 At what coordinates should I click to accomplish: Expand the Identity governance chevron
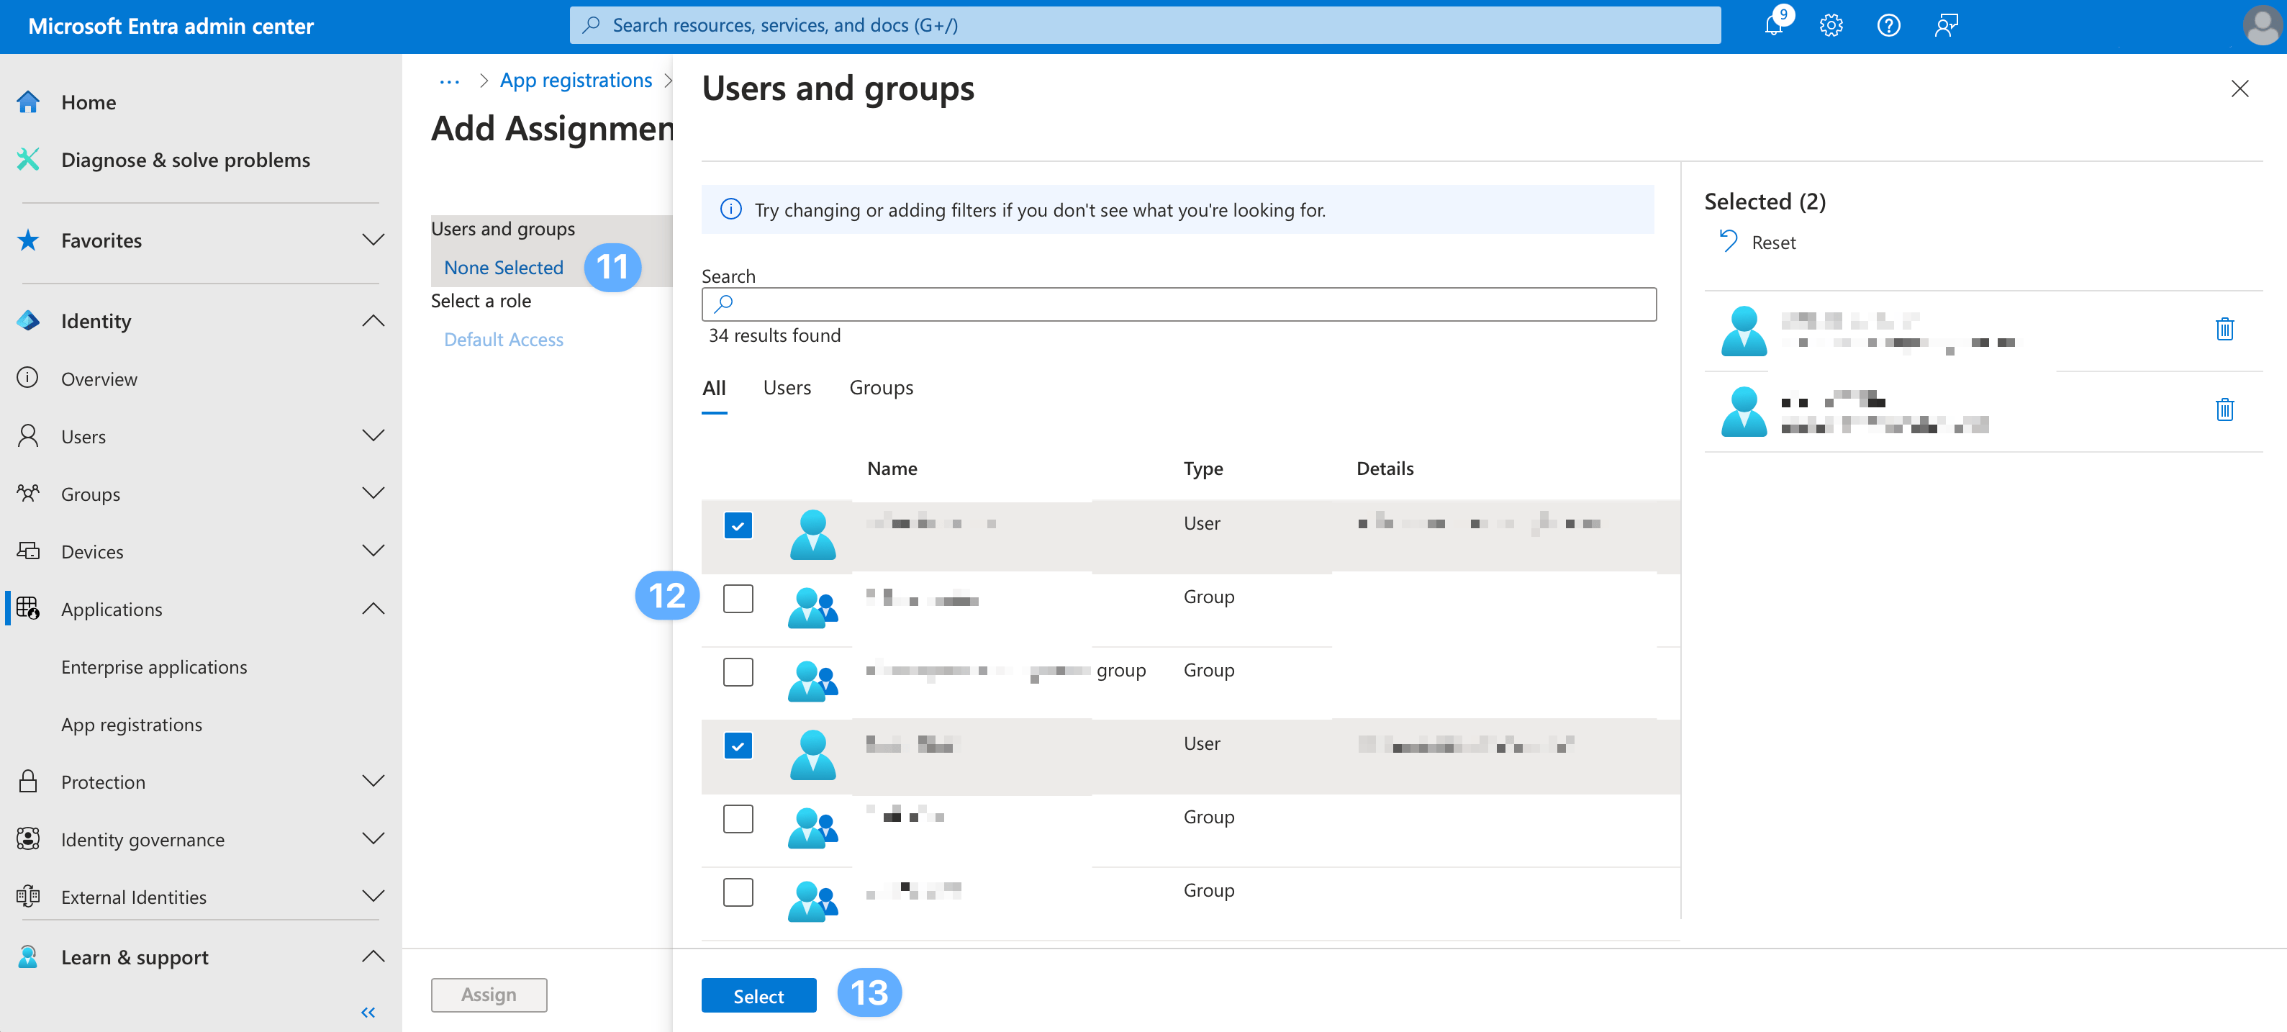tap(373, 838)
